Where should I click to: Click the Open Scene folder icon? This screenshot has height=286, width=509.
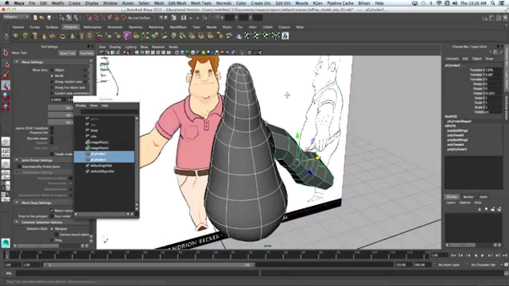pos(42,17)
